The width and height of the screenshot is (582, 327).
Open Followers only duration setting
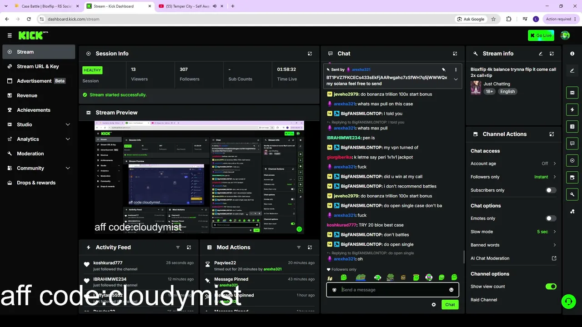[x=513, y=177]
